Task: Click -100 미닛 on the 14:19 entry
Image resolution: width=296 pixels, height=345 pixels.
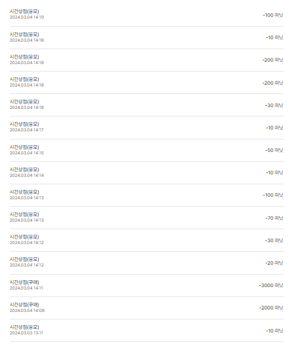Action: pos(273,15)
